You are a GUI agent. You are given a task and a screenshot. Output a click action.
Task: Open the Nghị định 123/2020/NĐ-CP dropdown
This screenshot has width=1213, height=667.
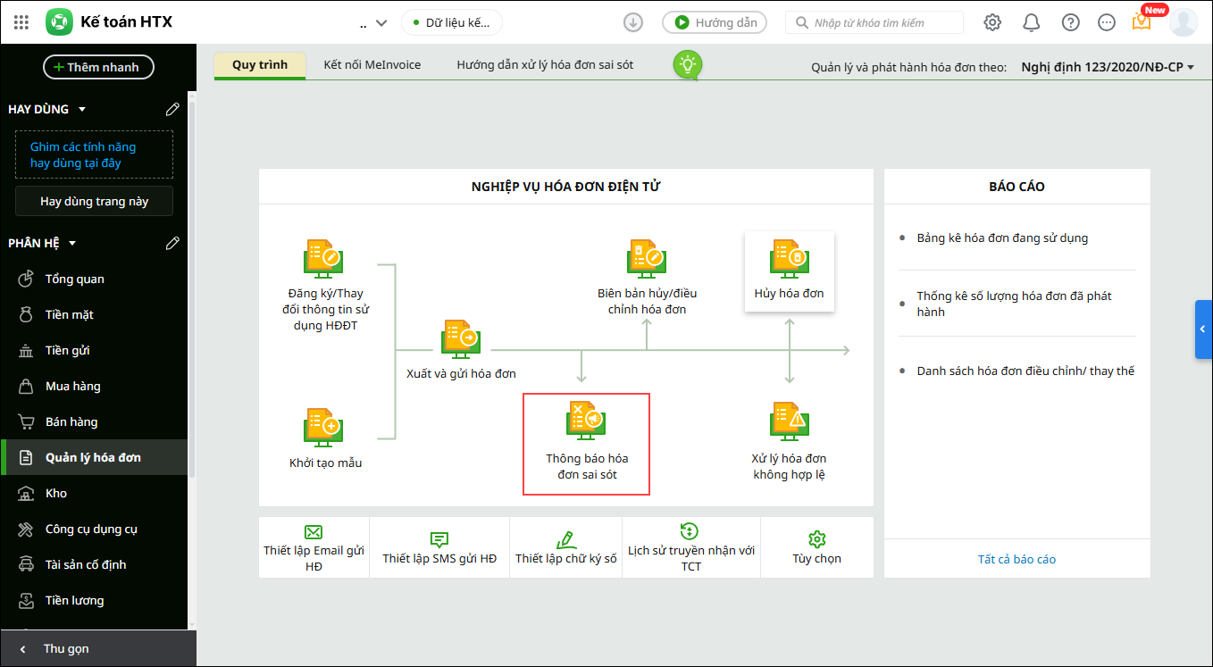pyautogui.click(x=1108, y=67)
